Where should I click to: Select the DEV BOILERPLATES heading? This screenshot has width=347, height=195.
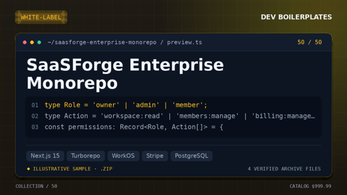(296, 17)
